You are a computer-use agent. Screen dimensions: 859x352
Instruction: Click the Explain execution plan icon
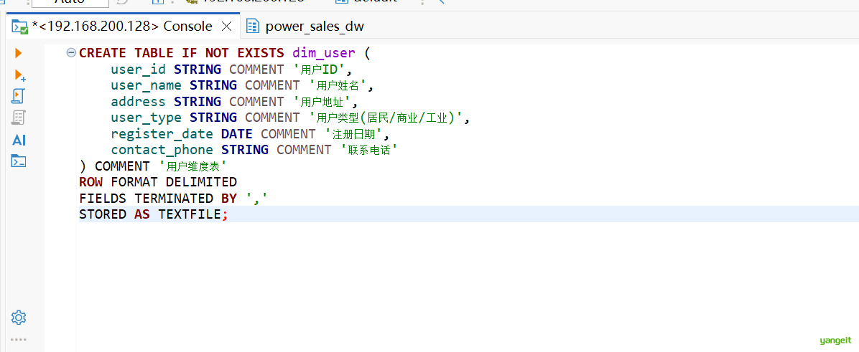pos(19,118)
